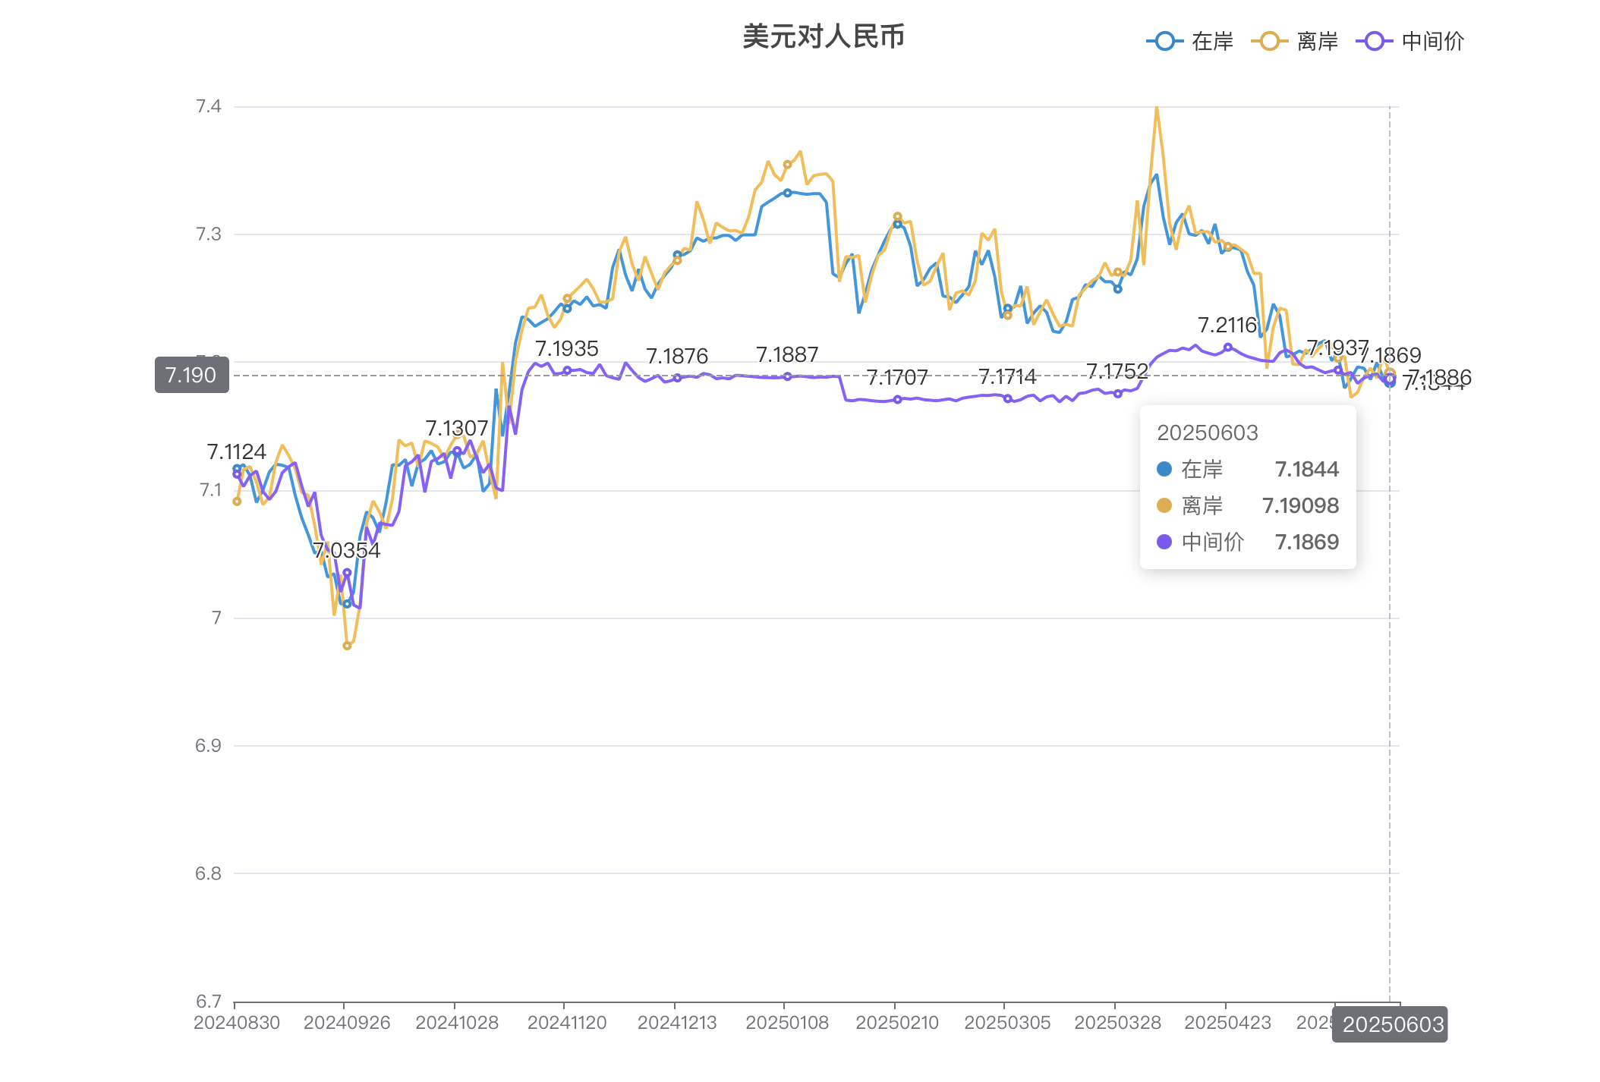
Task: Click the 20241120 x-axis date label
Action: coord(566,1023)
